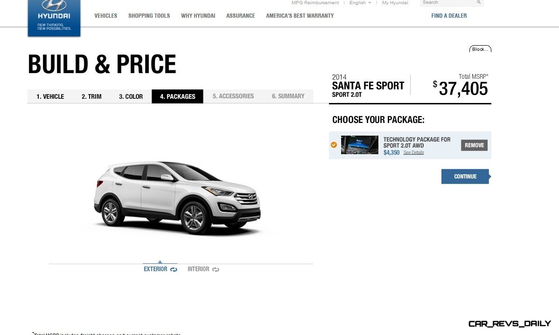Click the Find a Dealer link

(449, 16)
